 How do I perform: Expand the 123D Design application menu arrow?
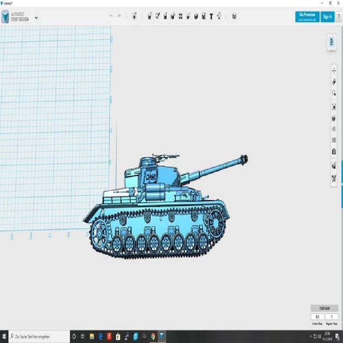(36, 18)
